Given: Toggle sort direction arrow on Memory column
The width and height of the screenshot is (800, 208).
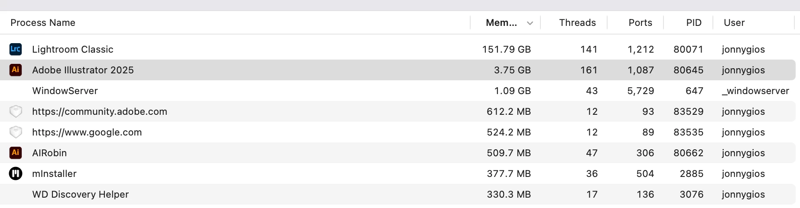Looking at the screenshot, I should (x=530, y=23).
